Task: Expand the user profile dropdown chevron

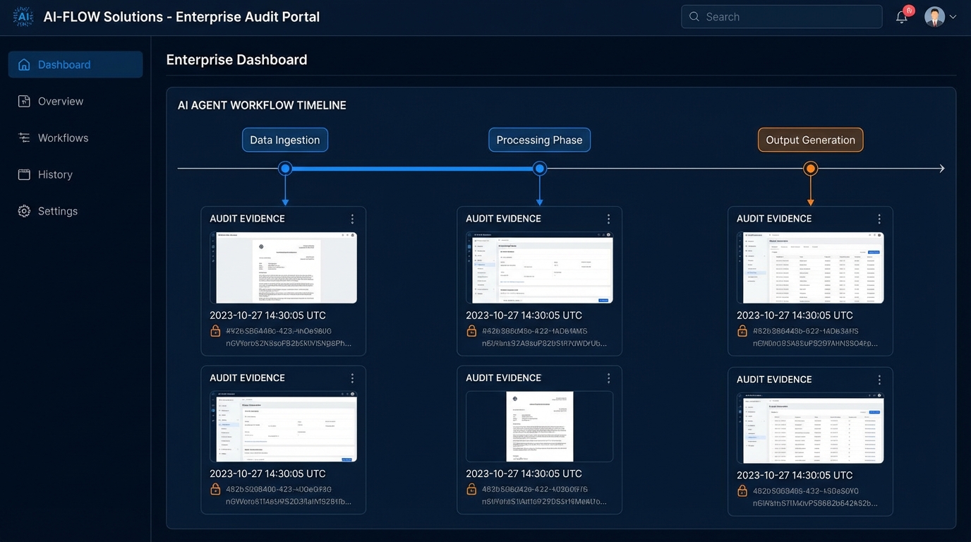Action: coord(953,17)
